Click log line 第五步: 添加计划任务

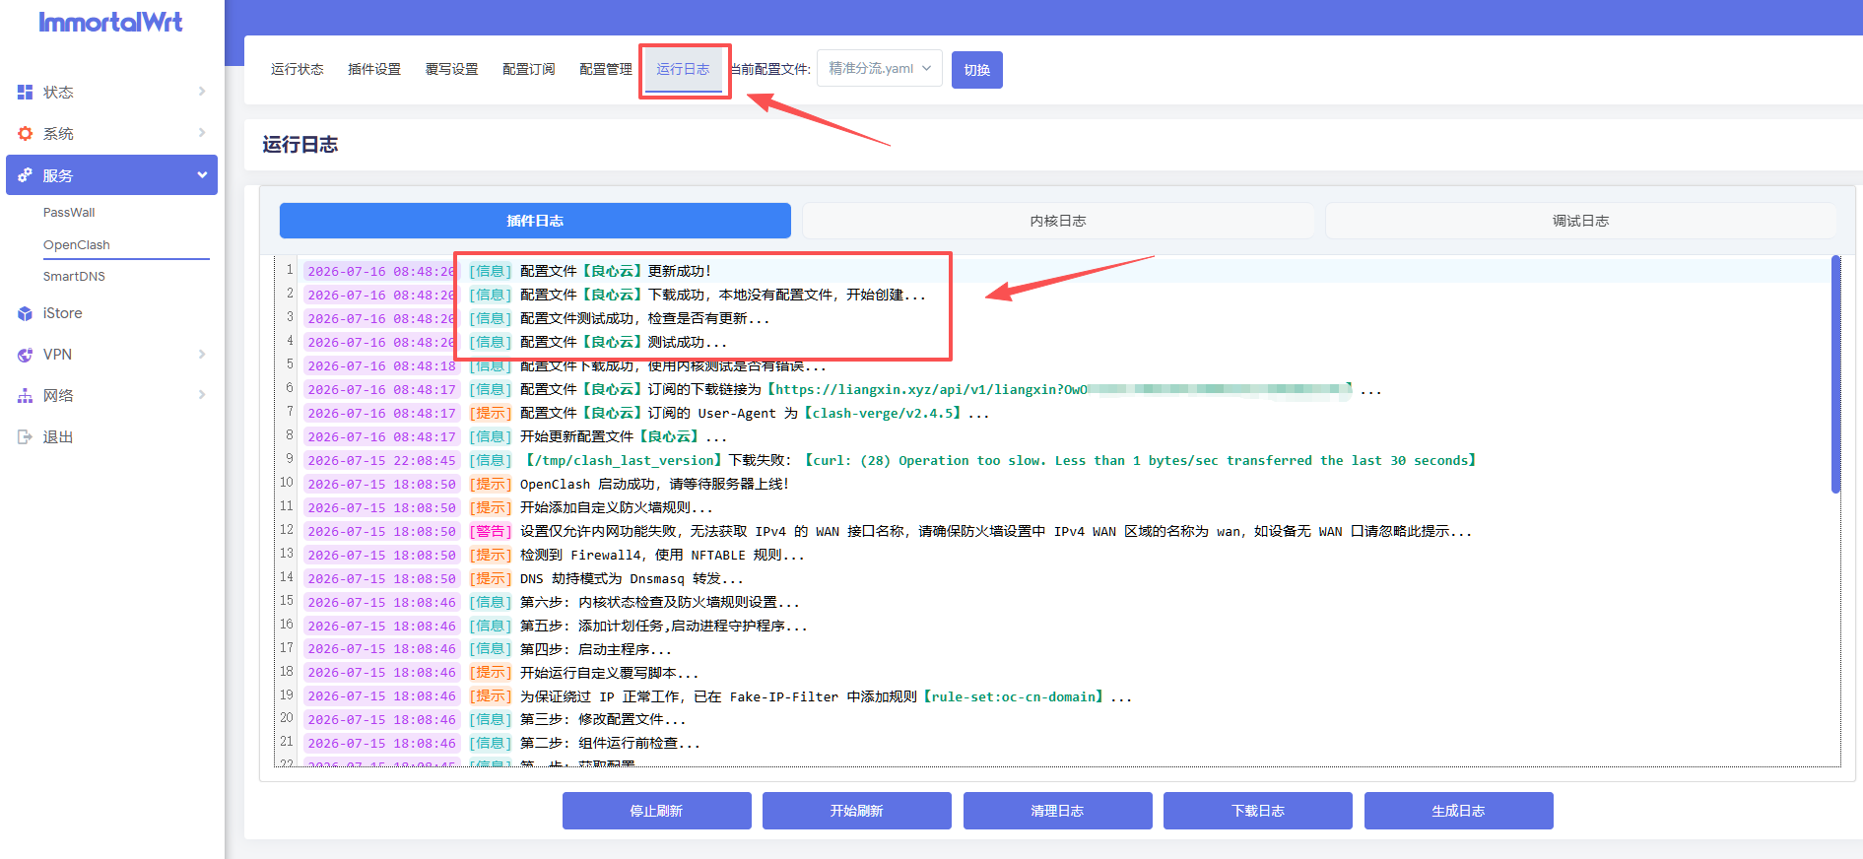[x=663, y=627]
